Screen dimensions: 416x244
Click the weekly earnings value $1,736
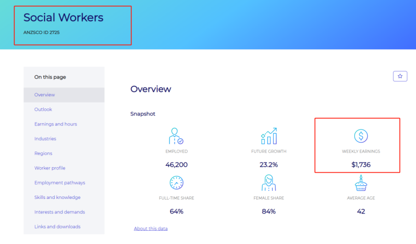[361, 165]
